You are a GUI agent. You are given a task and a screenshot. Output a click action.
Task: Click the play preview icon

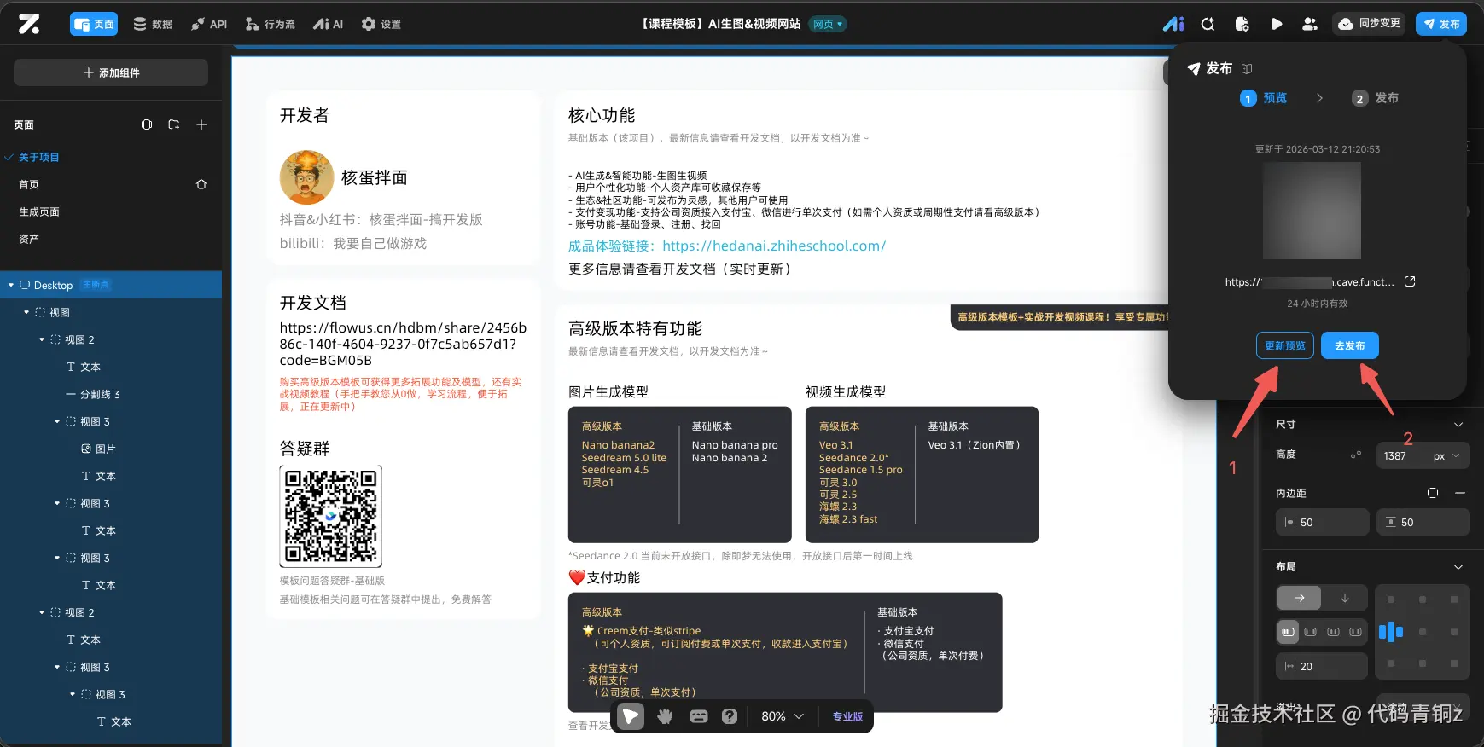(x=1276, y=24)
